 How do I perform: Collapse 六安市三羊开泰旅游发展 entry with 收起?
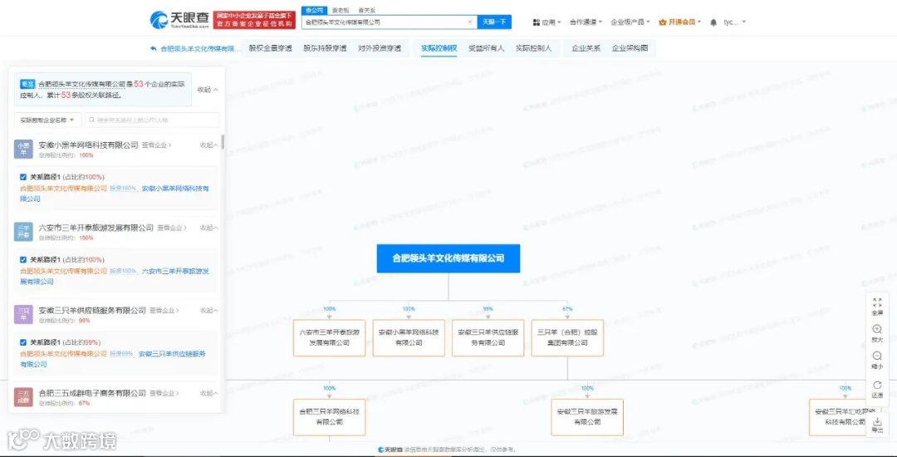pyautogui.click(x=208, y=228)
